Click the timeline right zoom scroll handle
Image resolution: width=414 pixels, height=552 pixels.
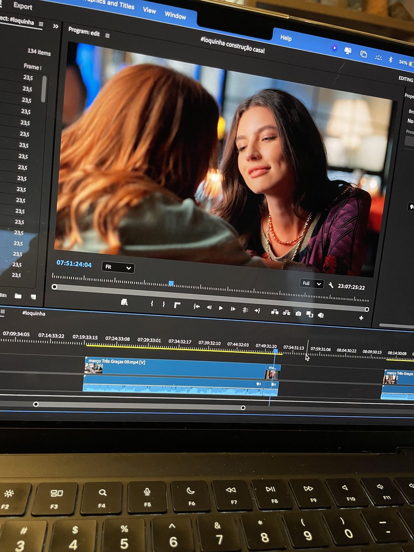tap(243, 408)
